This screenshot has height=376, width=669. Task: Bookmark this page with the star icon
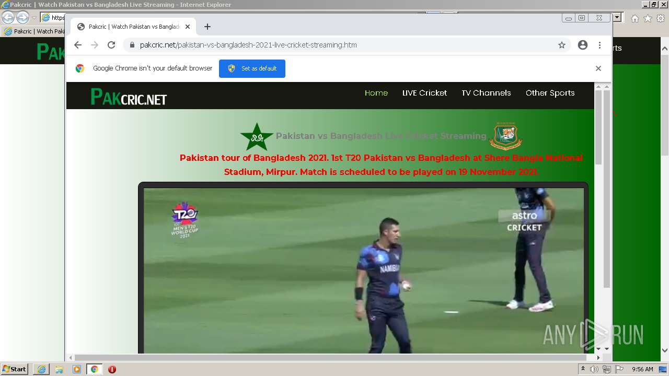(x=562, y=45)
